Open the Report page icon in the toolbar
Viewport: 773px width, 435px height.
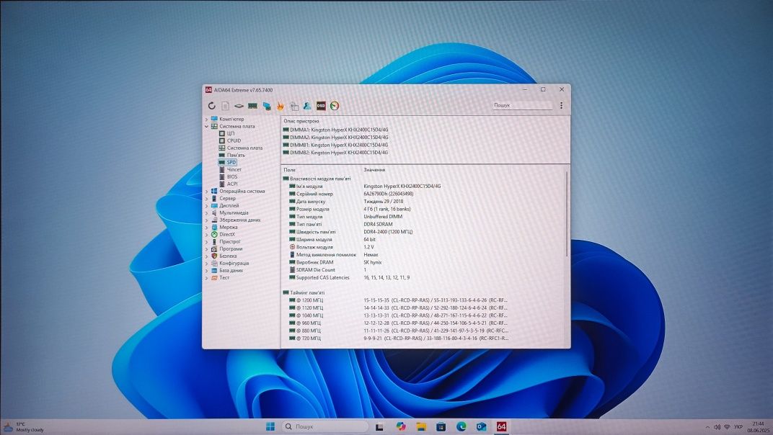225,106
